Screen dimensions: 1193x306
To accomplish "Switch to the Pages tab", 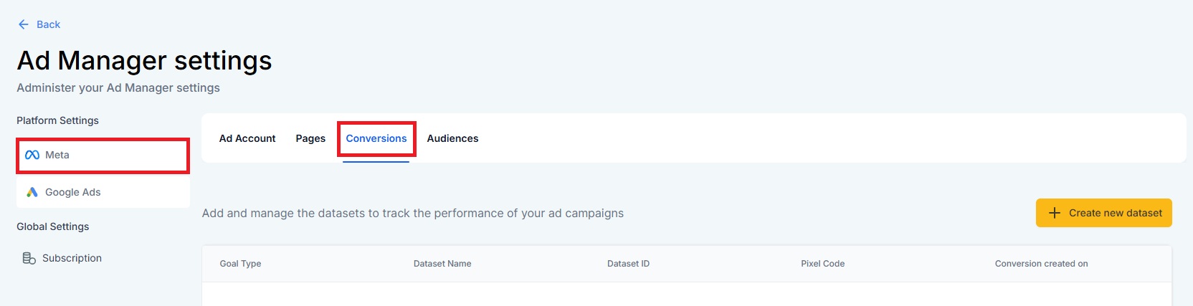I will pyautogui.click(x=310, y=138).
